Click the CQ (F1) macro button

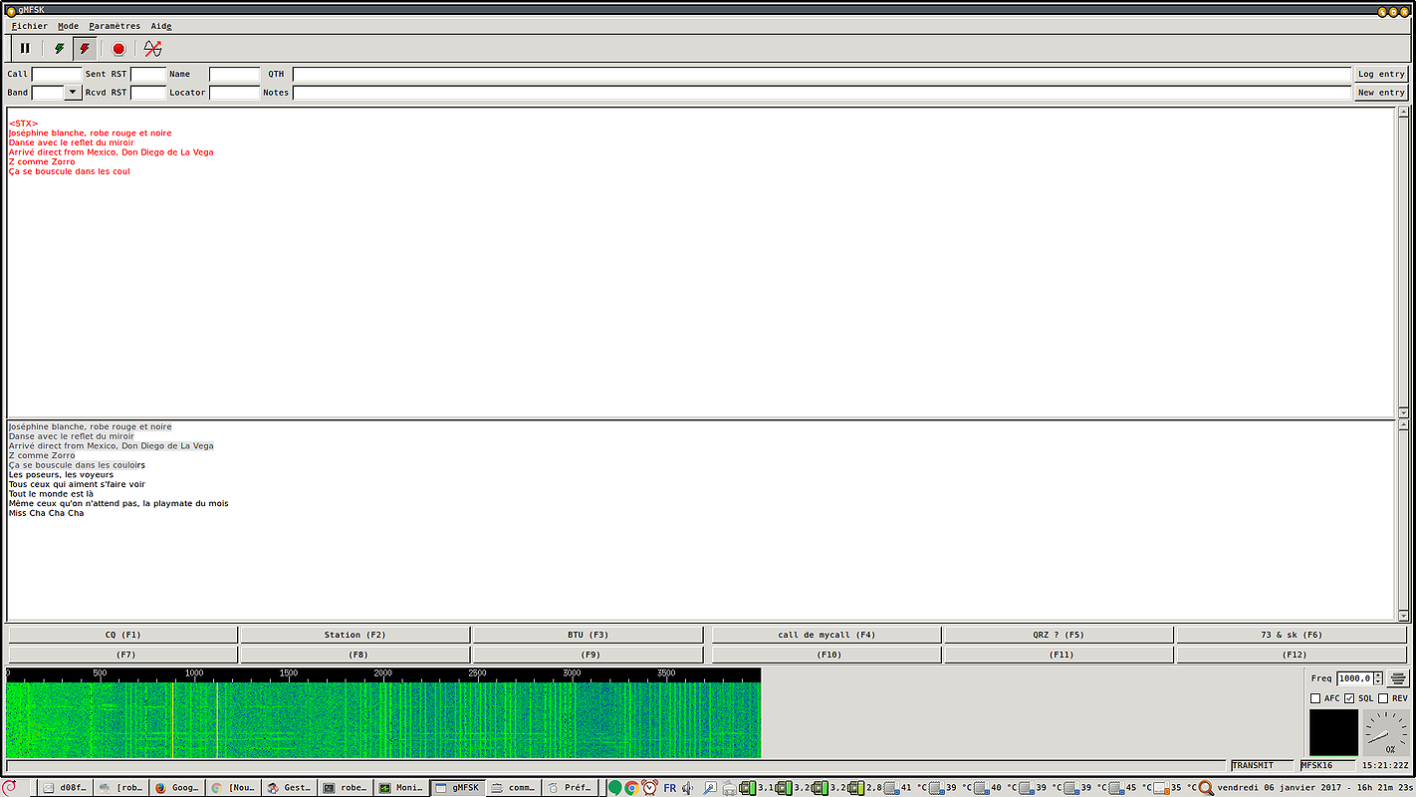coord(122,635)
